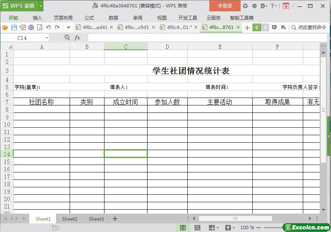Export to PDF using the toolbar icon
This screenshot has height=232, width=331.
[x=23, y=27]
